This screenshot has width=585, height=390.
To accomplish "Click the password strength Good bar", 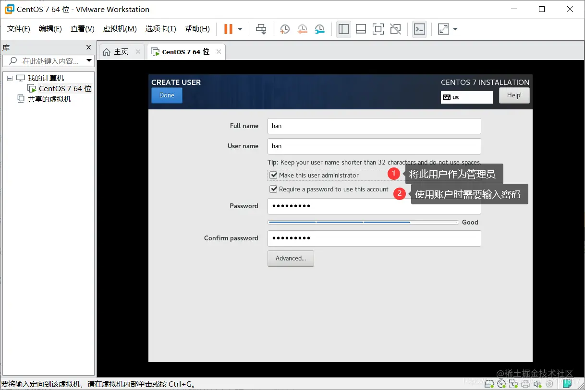I will tap(364, 222).
